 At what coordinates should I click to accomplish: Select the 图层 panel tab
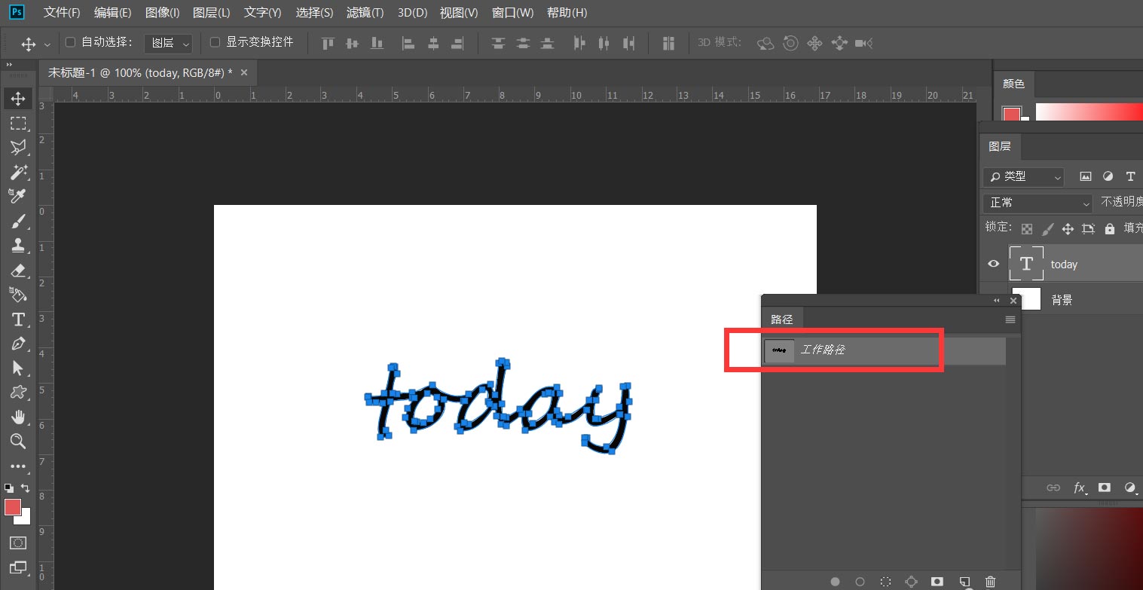1000,146
